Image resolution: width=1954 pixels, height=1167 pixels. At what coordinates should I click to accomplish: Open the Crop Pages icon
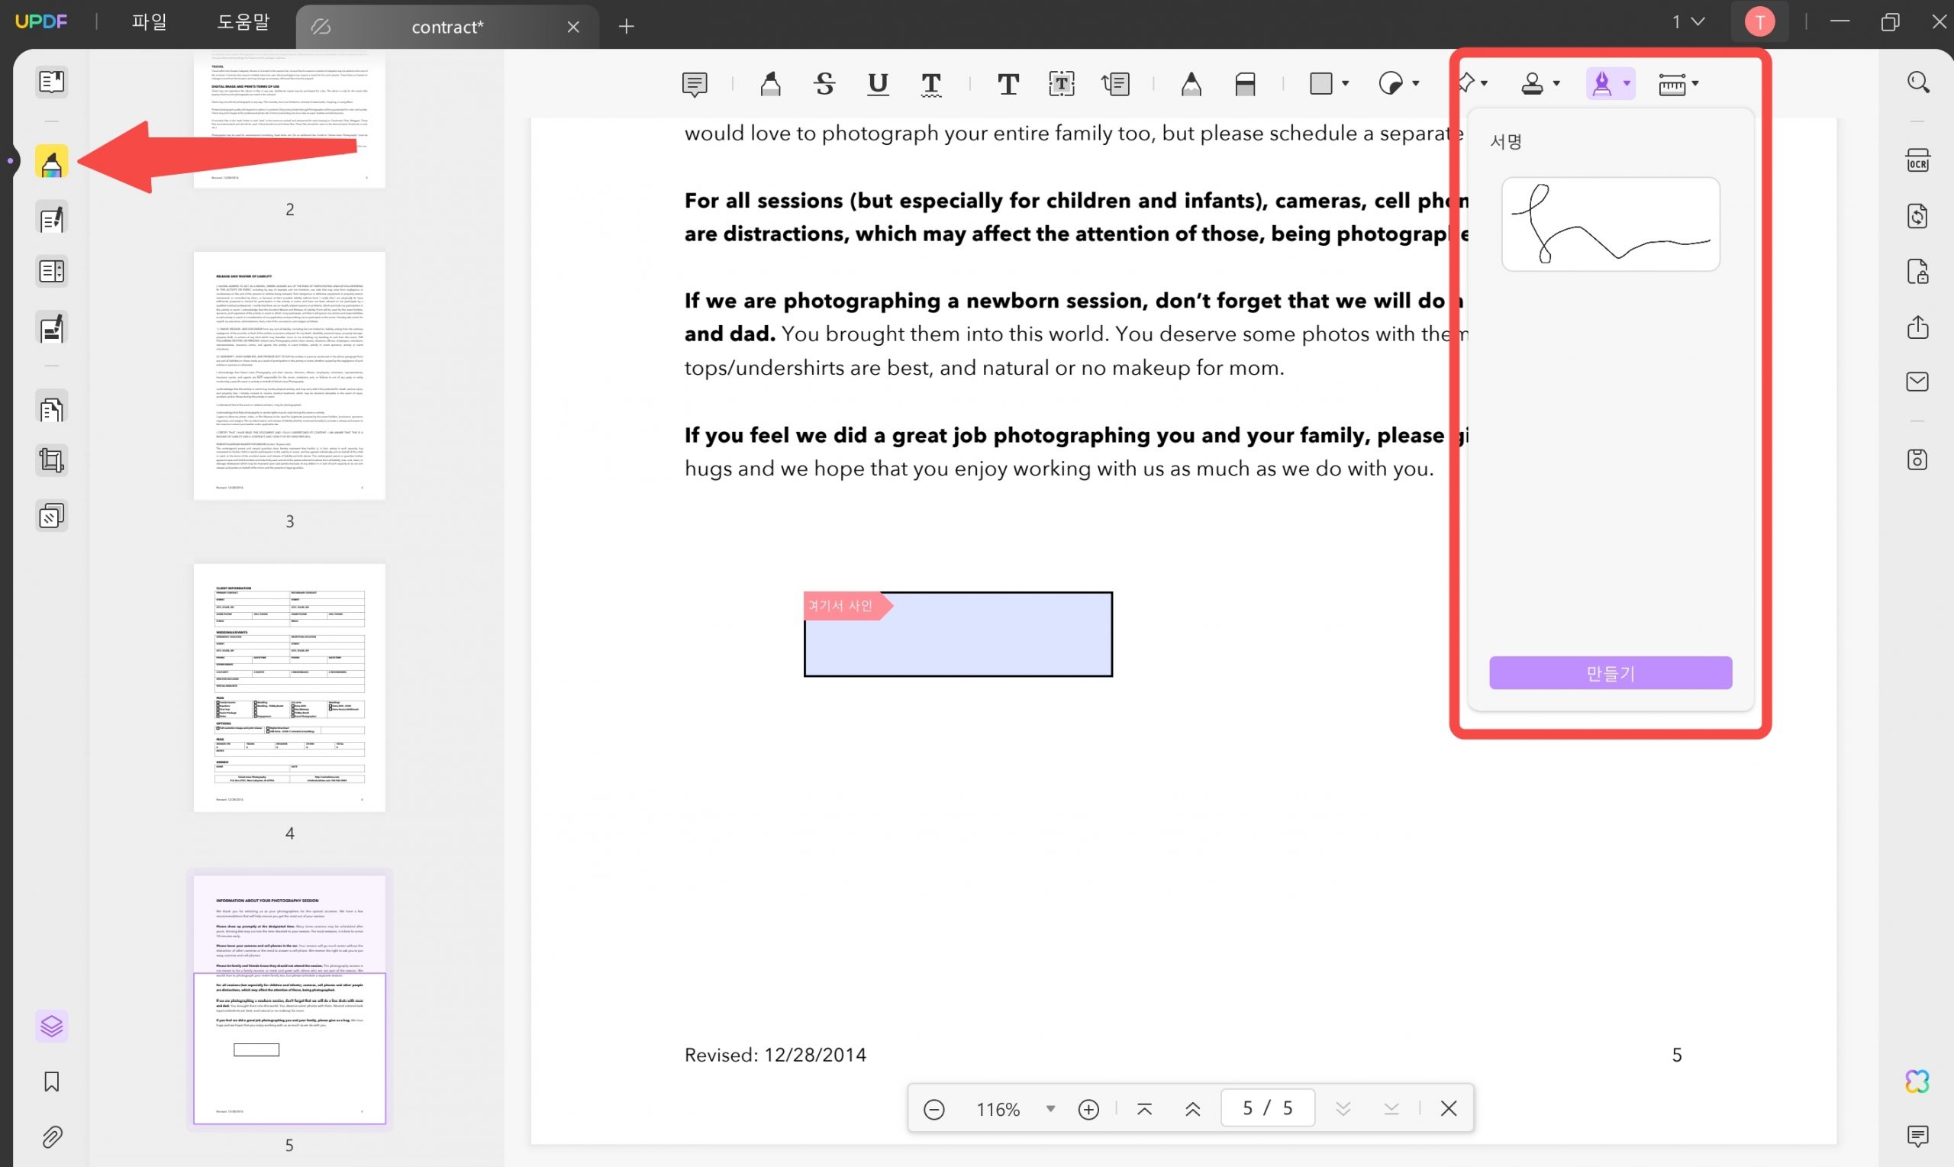51,461
